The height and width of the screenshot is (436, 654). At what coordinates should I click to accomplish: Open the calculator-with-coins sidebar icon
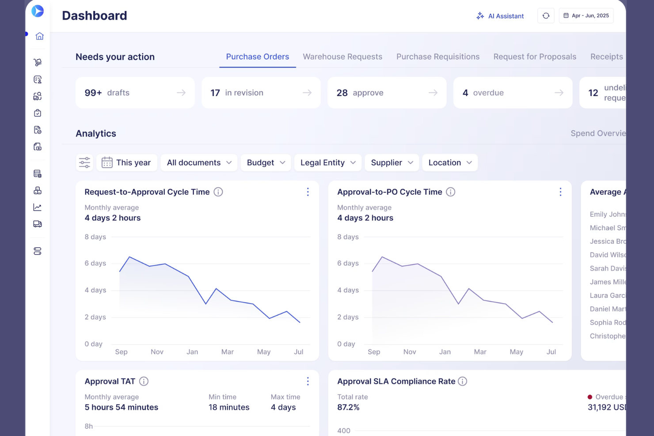[38, 174]
